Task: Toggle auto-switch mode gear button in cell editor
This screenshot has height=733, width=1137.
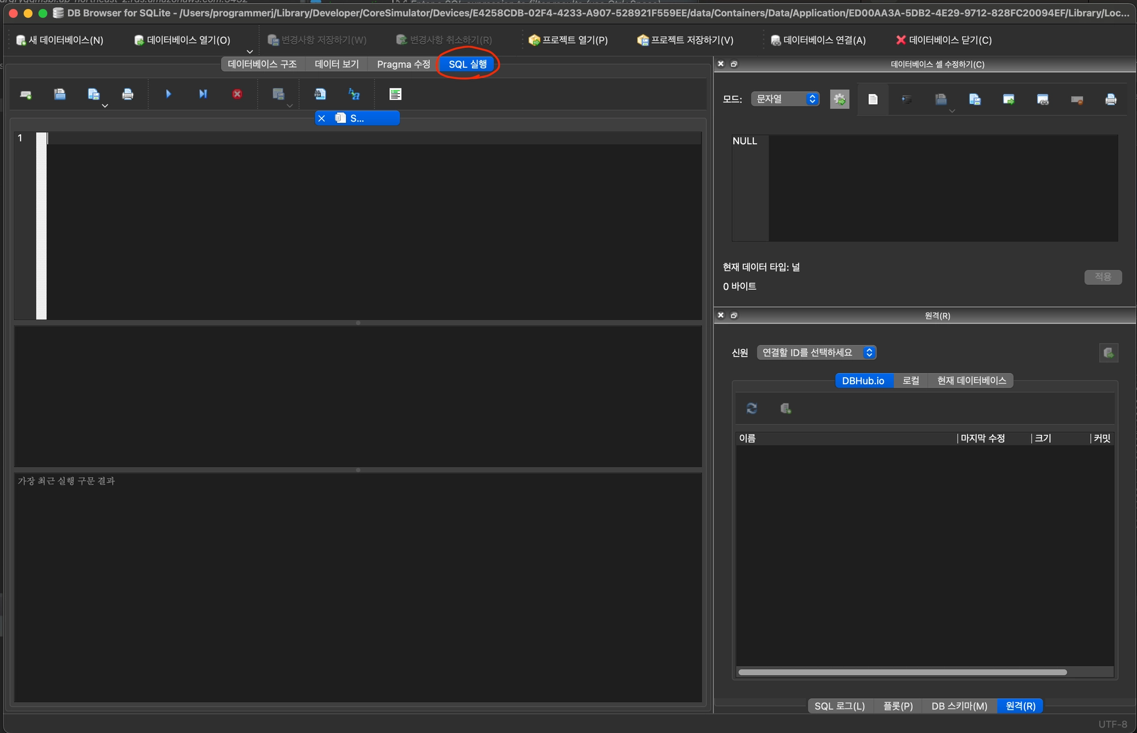Action: (x=839, y=99)
